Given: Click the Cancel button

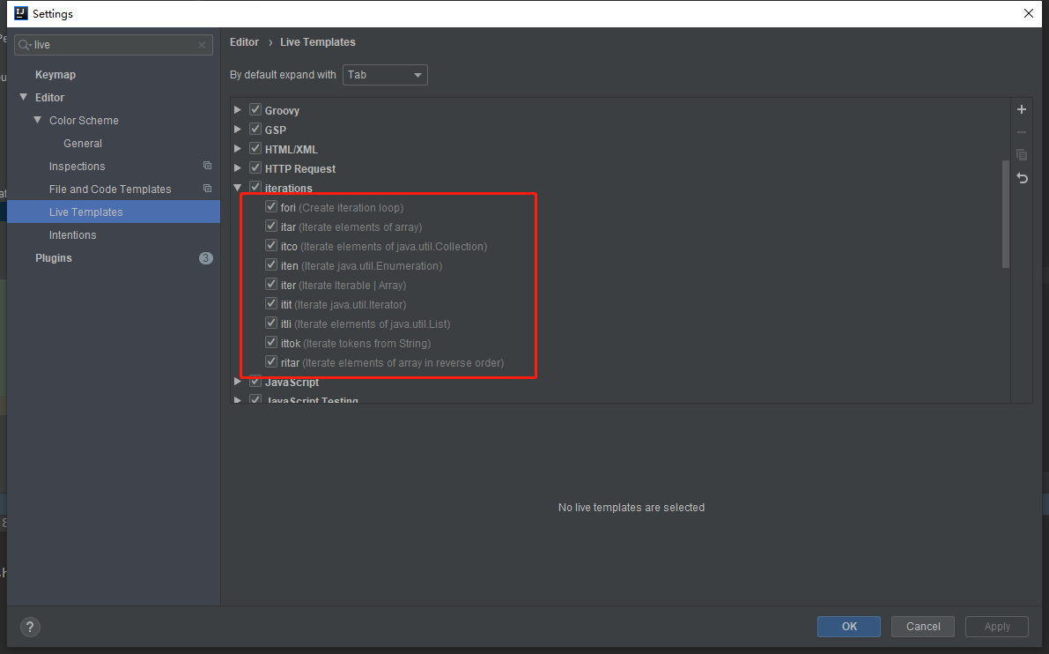Looking at the screenshot, I should tap(923, 627).
